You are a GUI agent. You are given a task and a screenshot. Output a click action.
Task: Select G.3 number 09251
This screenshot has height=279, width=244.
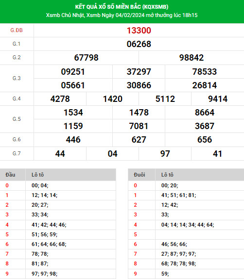[73, 72]
